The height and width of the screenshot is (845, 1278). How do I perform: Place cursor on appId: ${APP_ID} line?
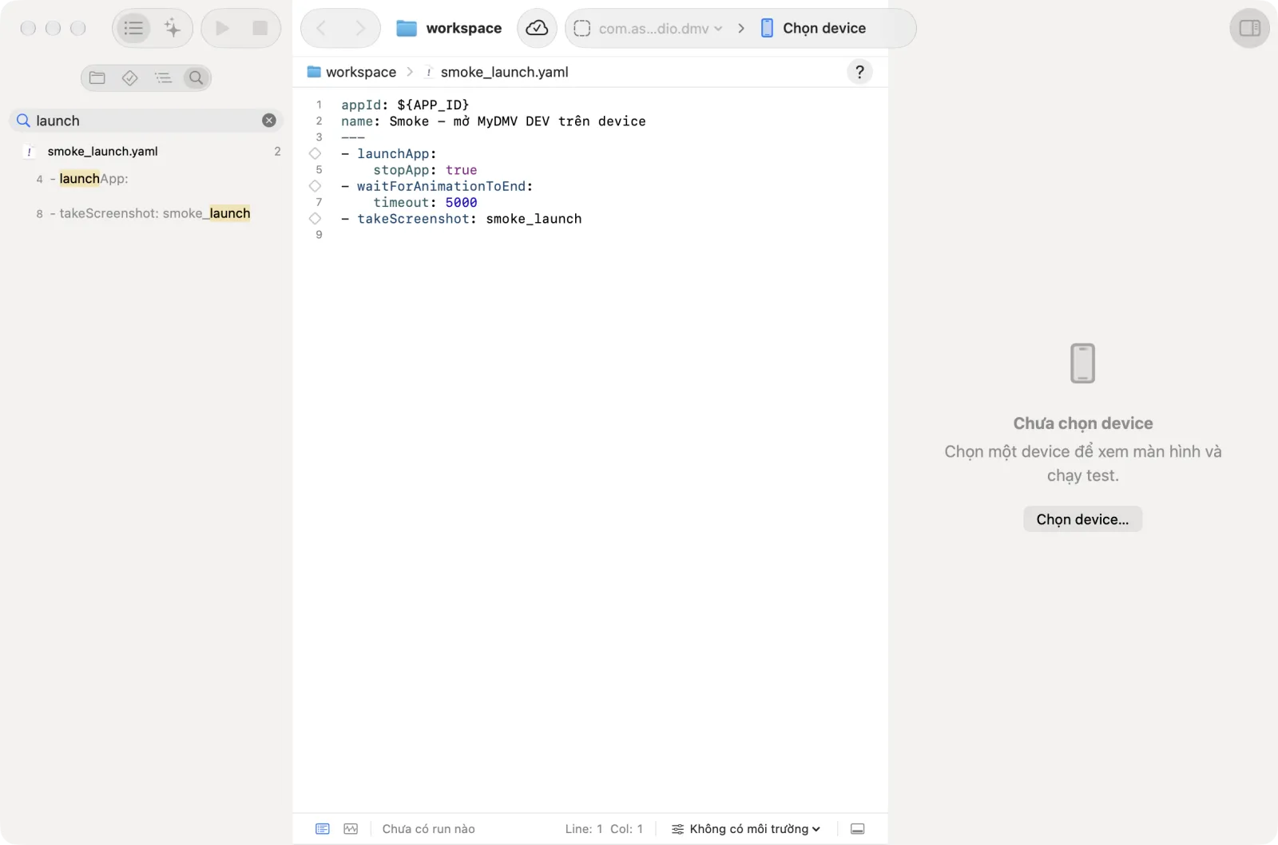tap(405, 105)
